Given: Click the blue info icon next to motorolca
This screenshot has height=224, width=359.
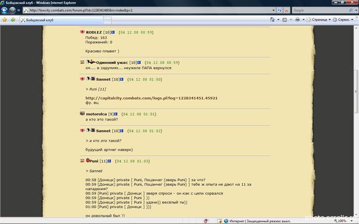Looking at the screenshot, I should 116,114.
